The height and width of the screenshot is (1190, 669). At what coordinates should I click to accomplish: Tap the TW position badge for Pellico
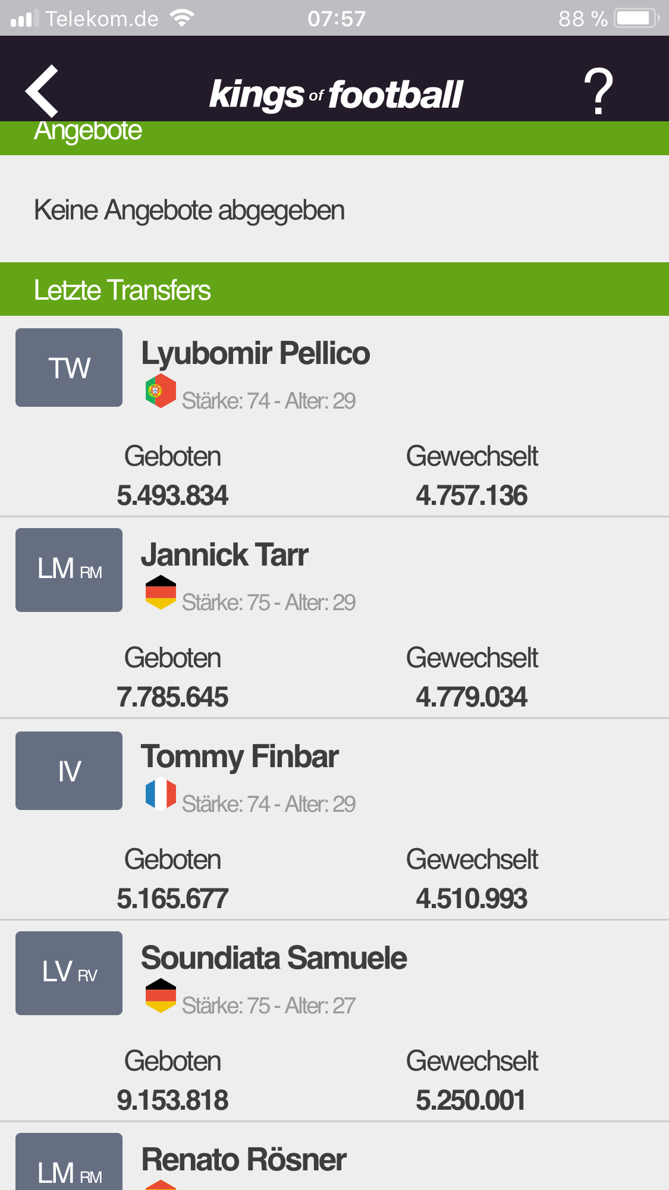click(x=69, y=368)
